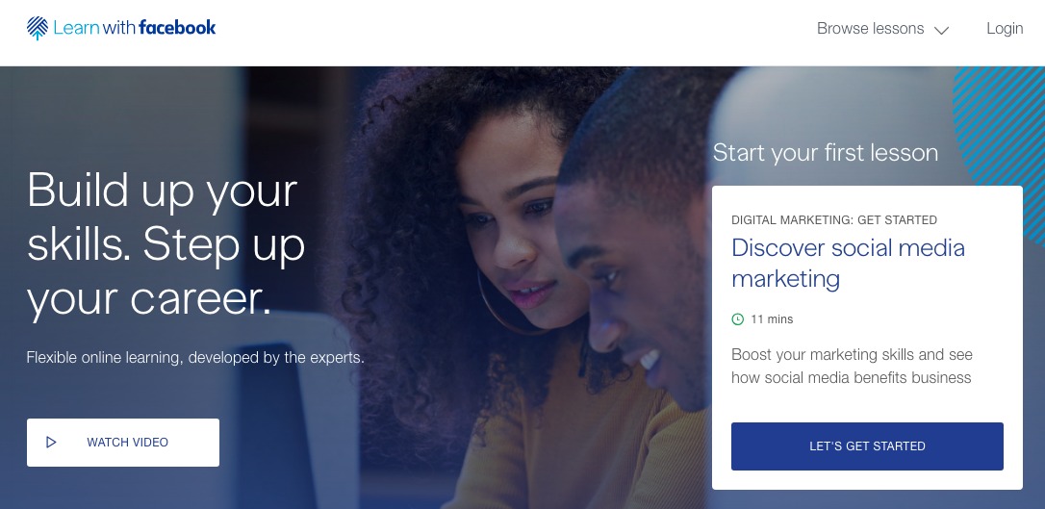Open the Discover social media marketing lesson title

(848, 264)
